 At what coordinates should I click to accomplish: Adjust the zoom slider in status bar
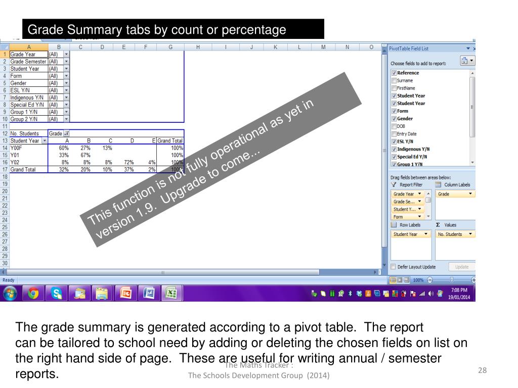pos(451,280)
